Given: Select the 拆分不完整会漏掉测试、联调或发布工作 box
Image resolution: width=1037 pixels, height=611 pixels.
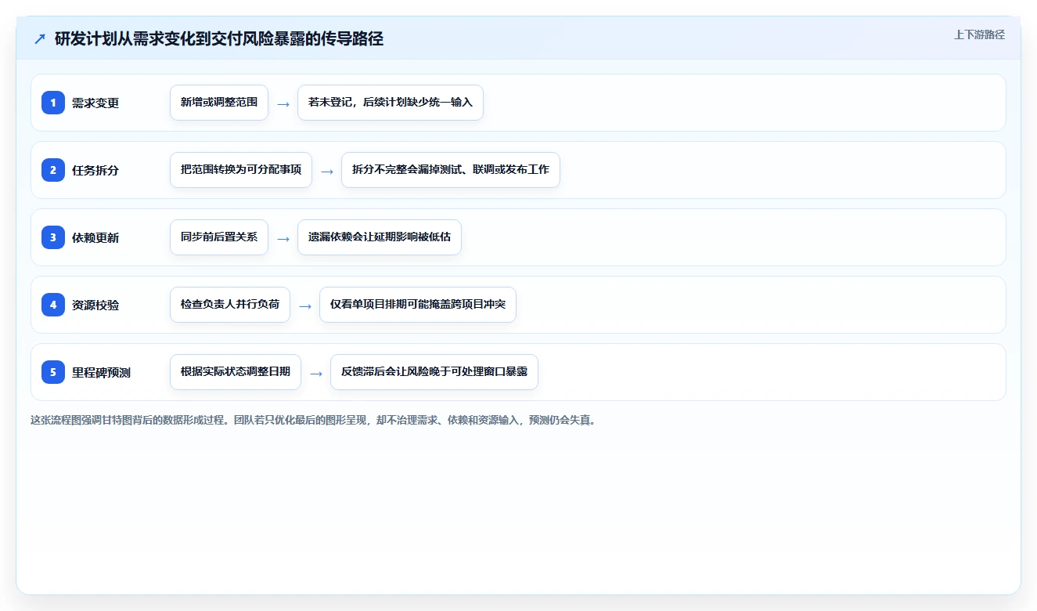Looking at the screenshot, I should point(451,170).
